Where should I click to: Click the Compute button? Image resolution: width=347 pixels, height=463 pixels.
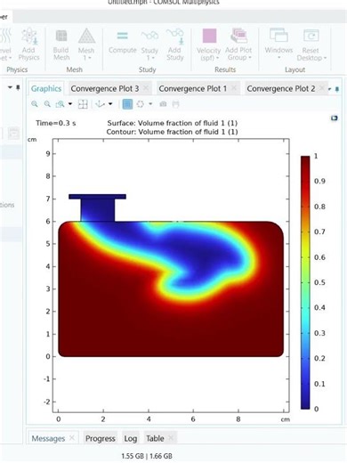click(x=122, y=42)
